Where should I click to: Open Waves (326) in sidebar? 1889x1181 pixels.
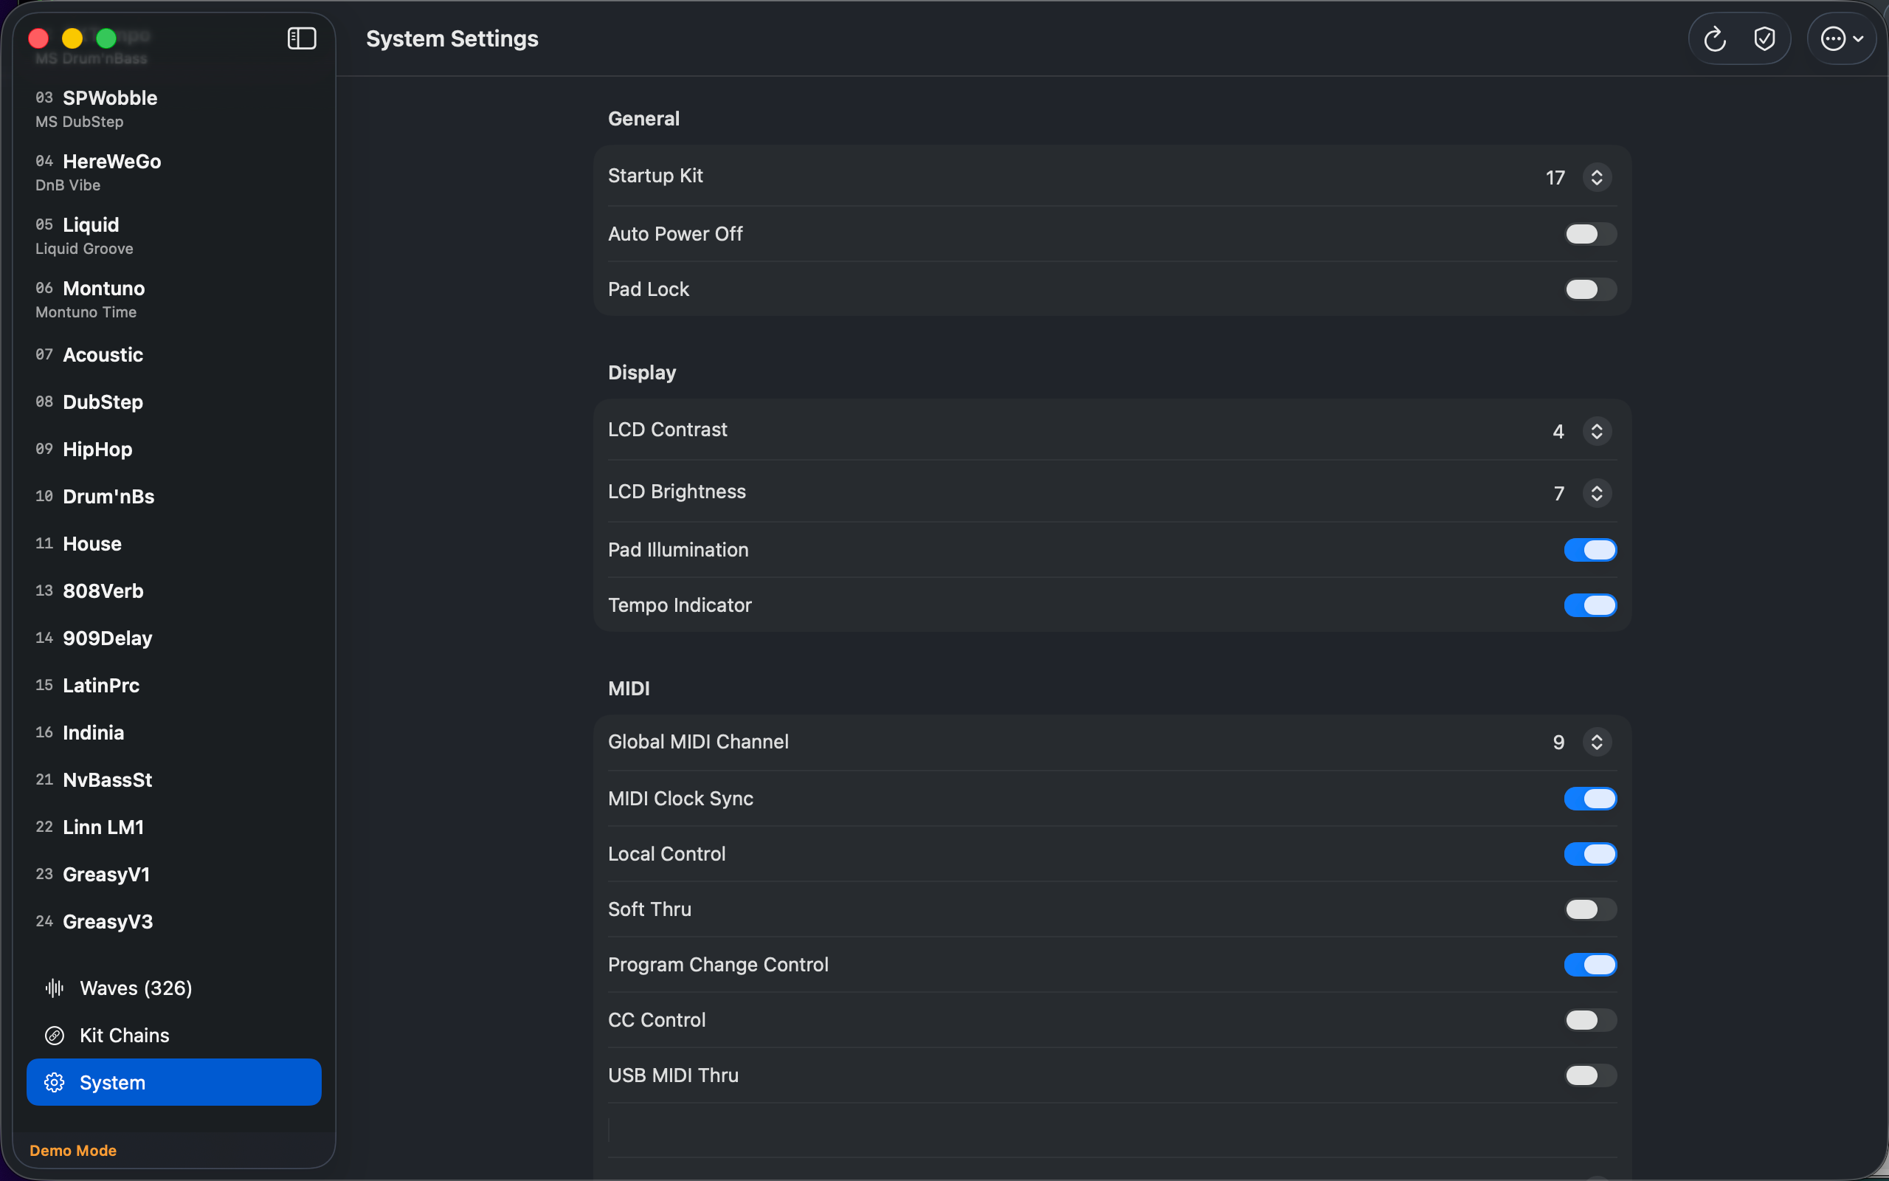click(173, 988)
